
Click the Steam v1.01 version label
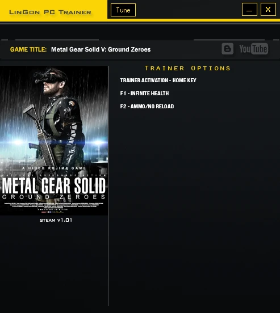[x=56, y=220]
